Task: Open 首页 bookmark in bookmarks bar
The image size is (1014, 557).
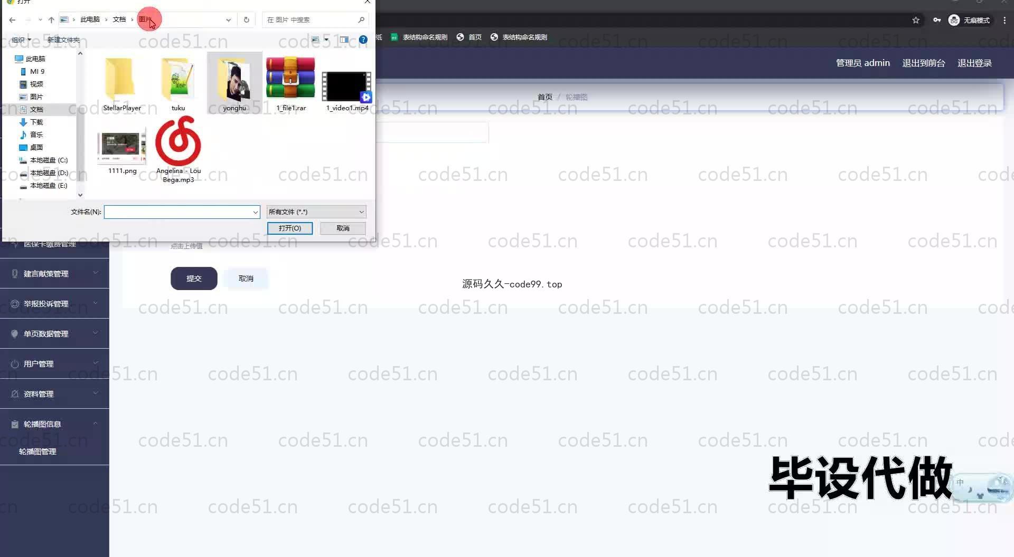Action: click(x=470, y=37)
